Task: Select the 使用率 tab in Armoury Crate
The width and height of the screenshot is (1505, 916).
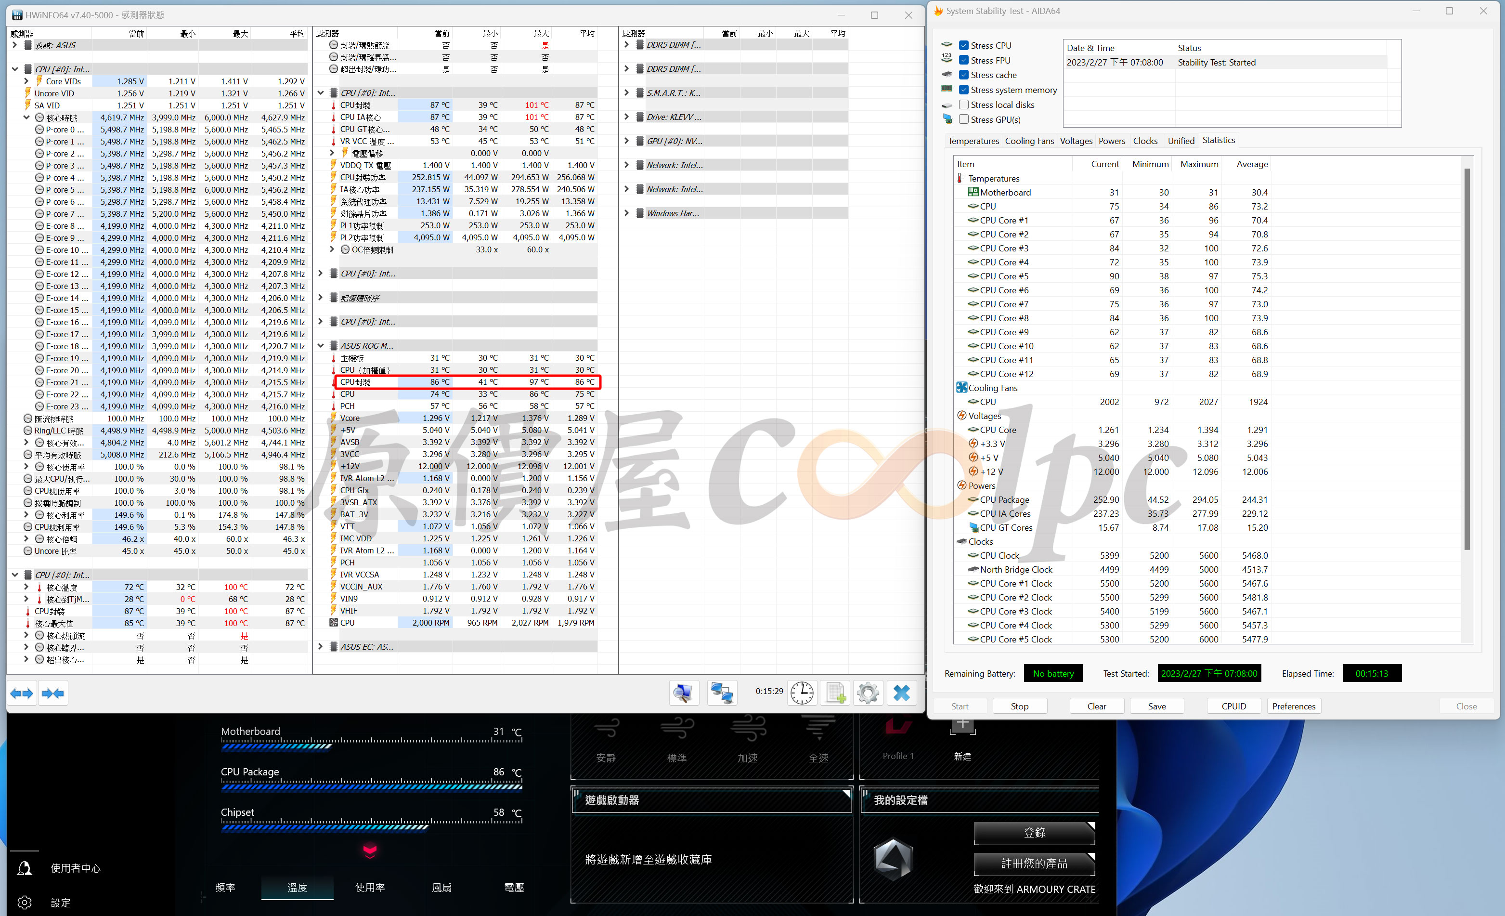Action: click(x=370, y=887)
